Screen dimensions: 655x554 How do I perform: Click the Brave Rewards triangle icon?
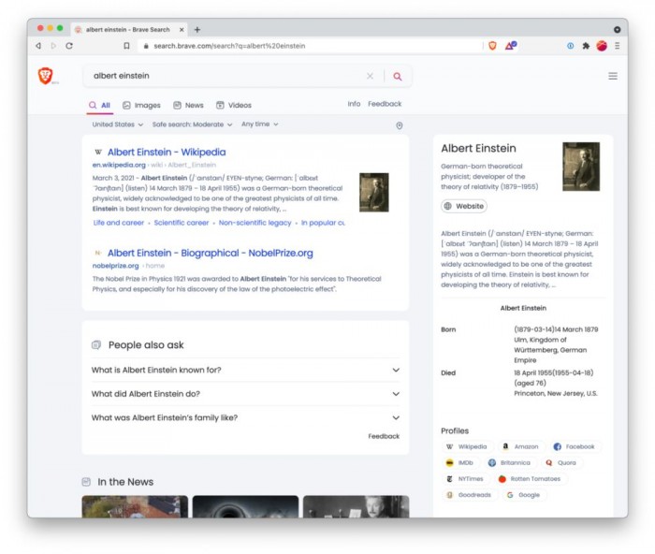coord(510,45)
